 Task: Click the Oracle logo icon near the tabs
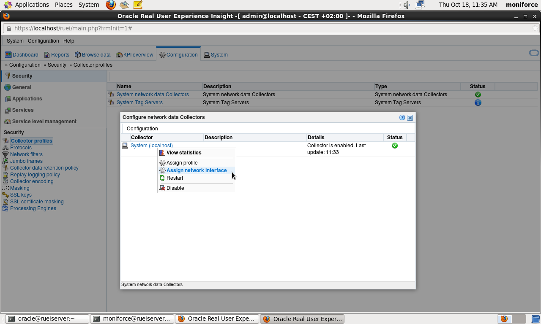click(x=534, y=53)
